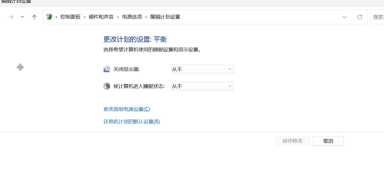Open recent locations chevron

point(22,17)
